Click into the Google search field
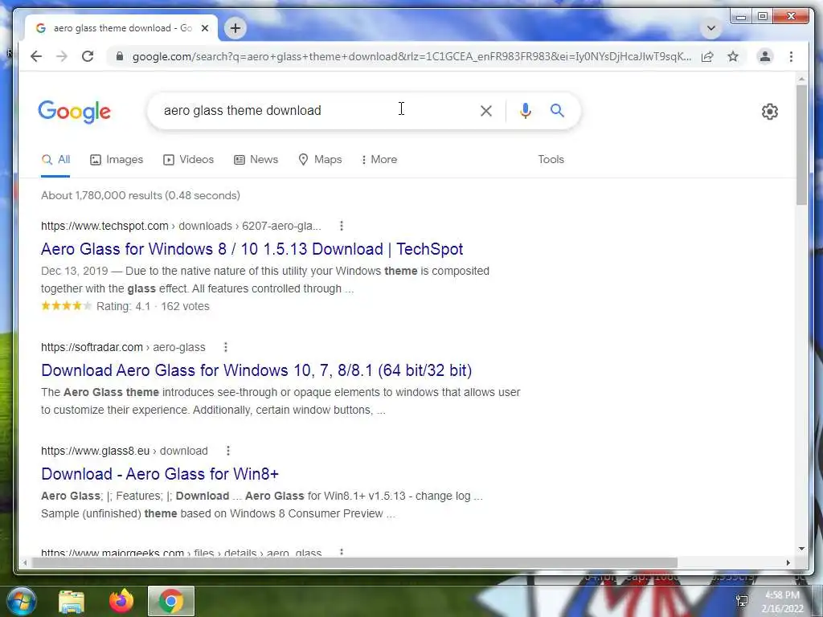Viewport: 823px width, 617px height. click(315, 111)
